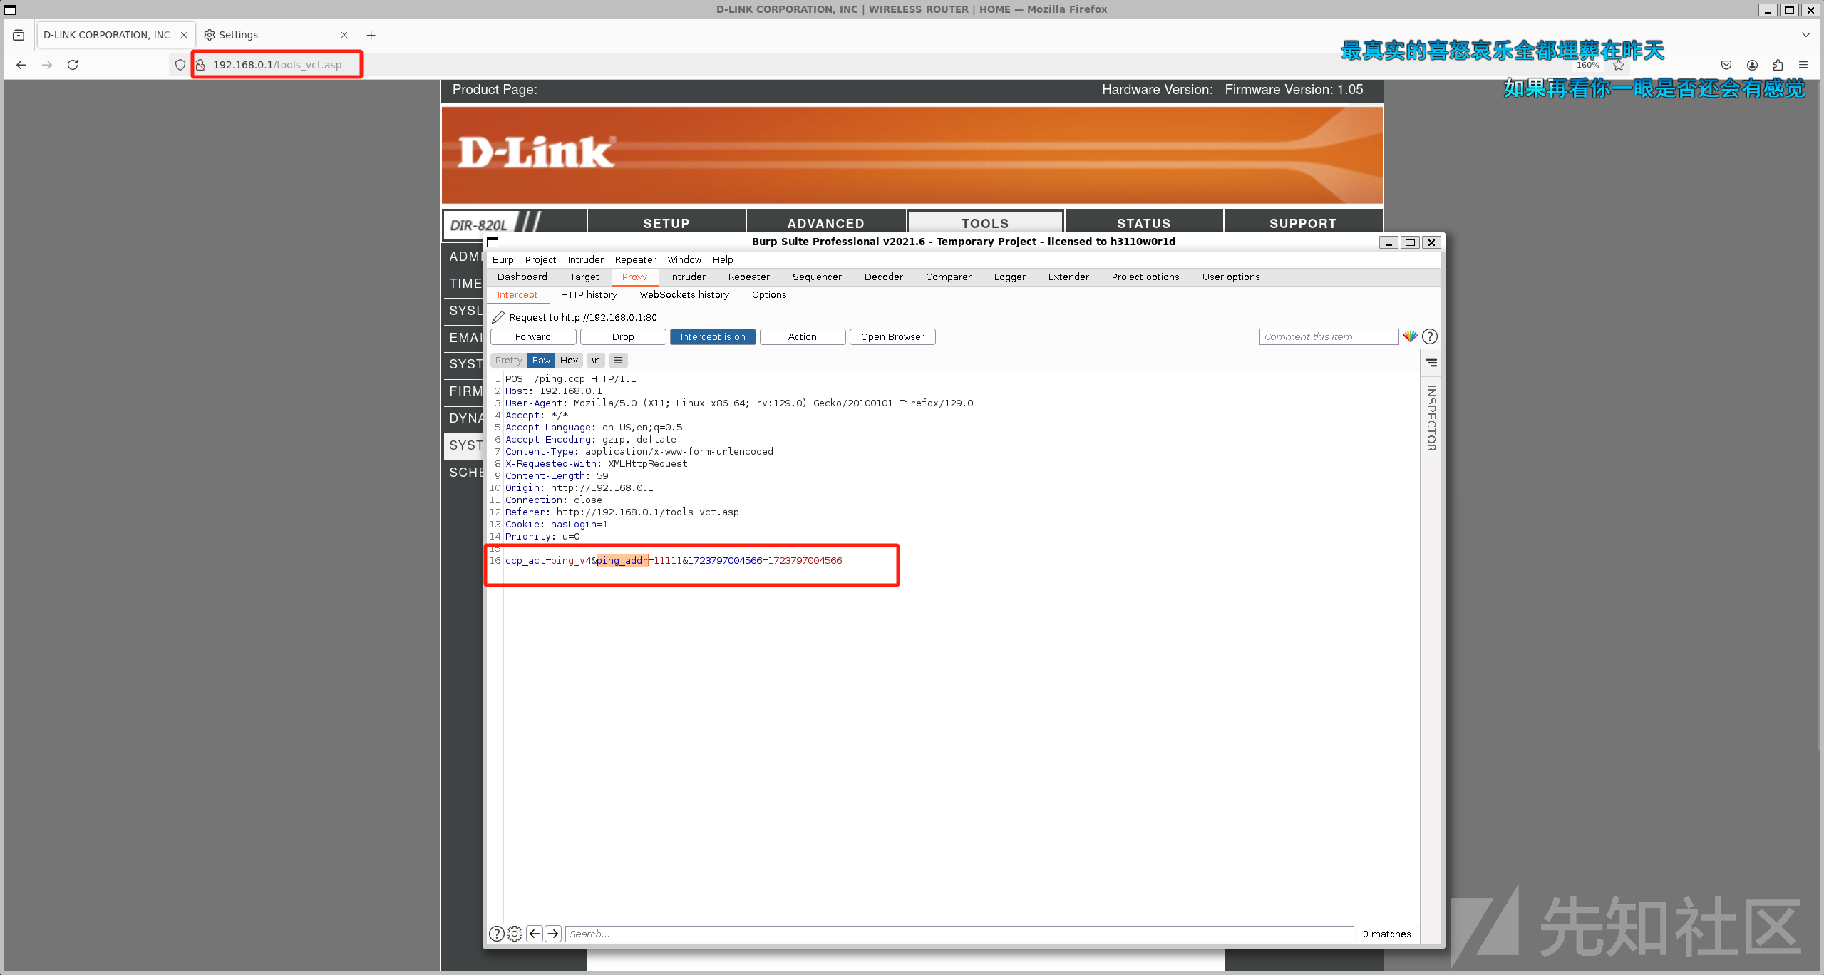Screen dimensions: 1824x975
Task: Select the Raw view mode
Action: (x=541, y=360)
